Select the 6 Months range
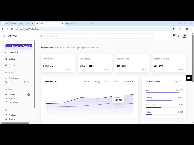The height and width of the screenshot is (145, 194). coord(97,82)
